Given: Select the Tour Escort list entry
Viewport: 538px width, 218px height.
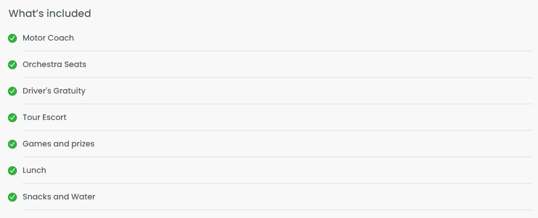Looking at the screenshot, I should [44, 117].
